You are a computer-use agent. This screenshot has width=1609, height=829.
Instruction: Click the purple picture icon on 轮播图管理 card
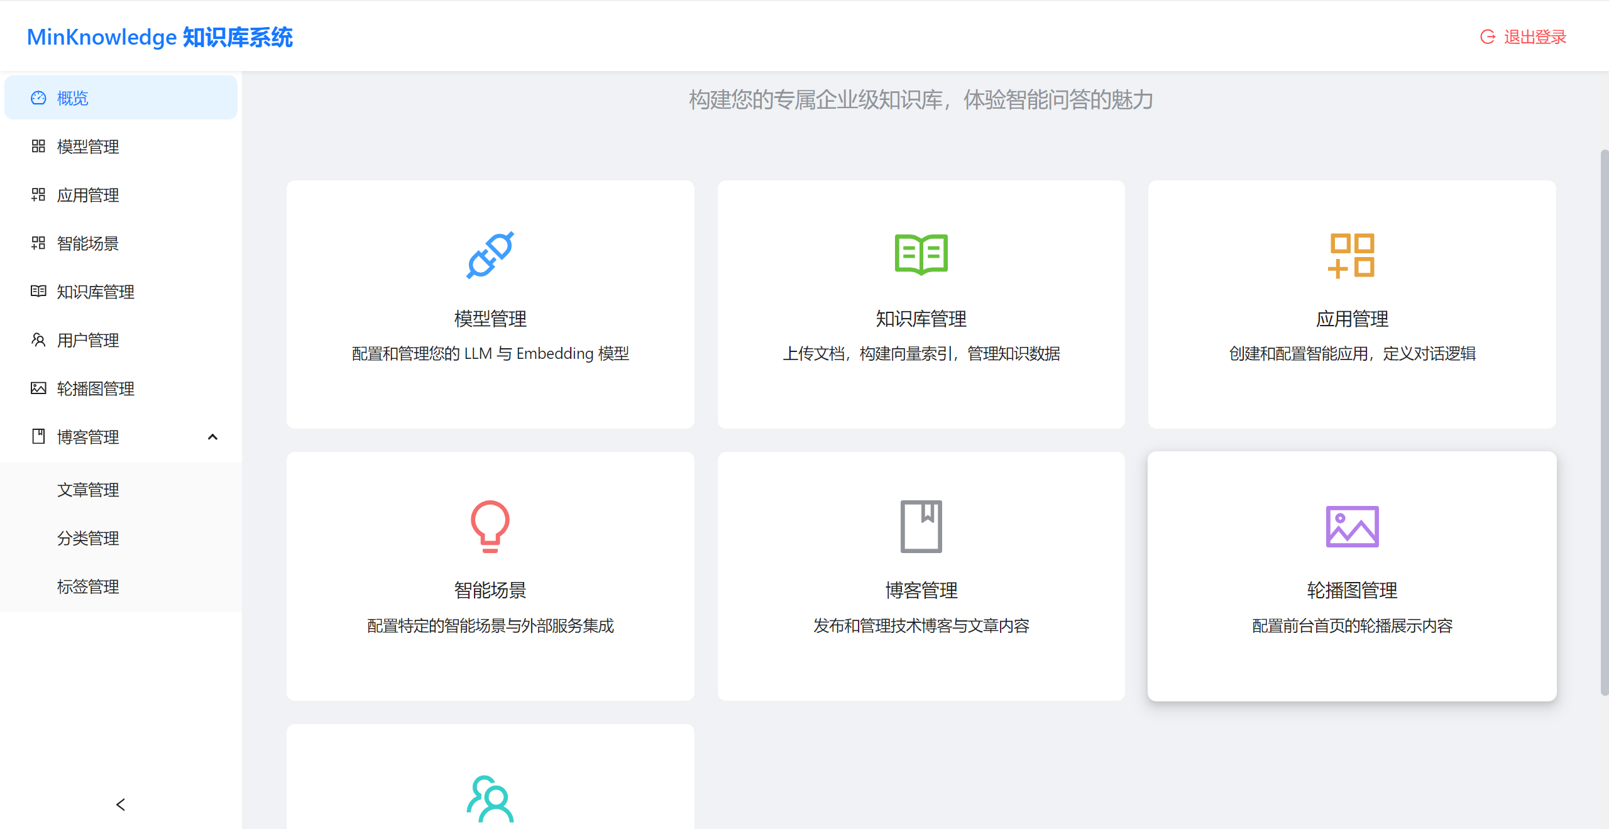(x=1351, y=527)
